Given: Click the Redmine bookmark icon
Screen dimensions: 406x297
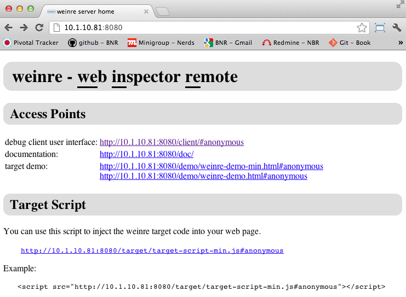Looking at the screenshot, I should point(267,43).
